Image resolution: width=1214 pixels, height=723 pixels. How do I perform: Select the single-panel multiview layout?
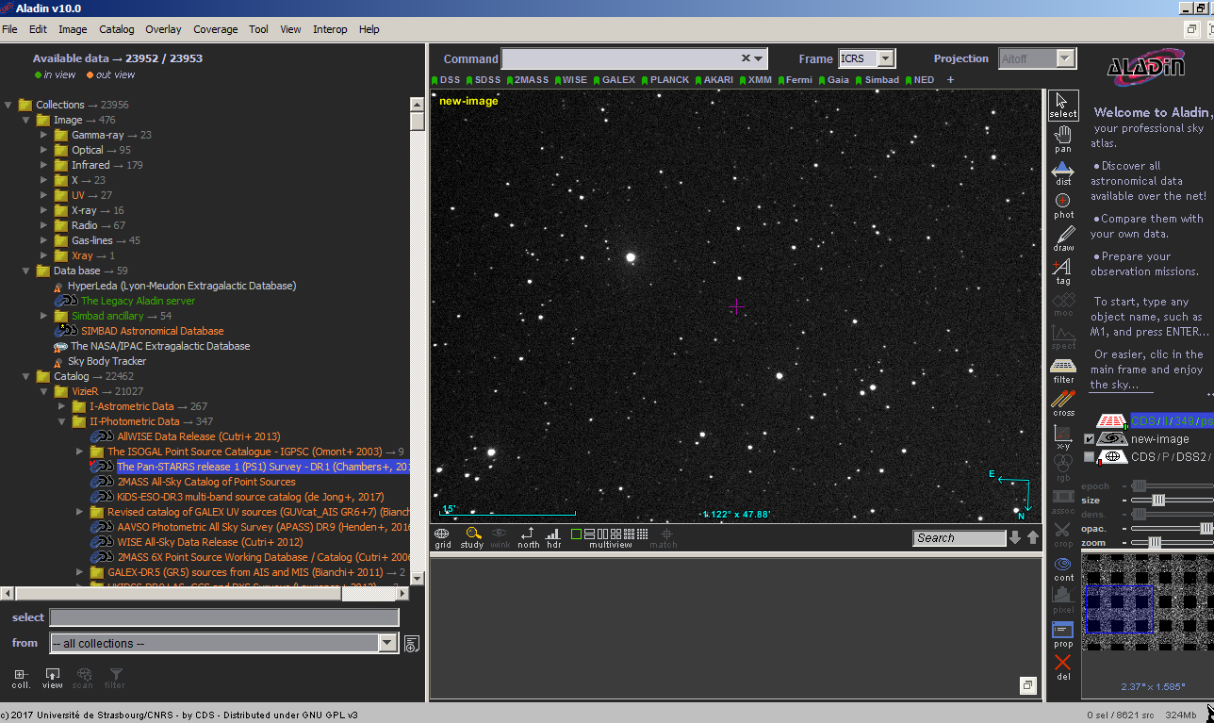pos(577,534)
